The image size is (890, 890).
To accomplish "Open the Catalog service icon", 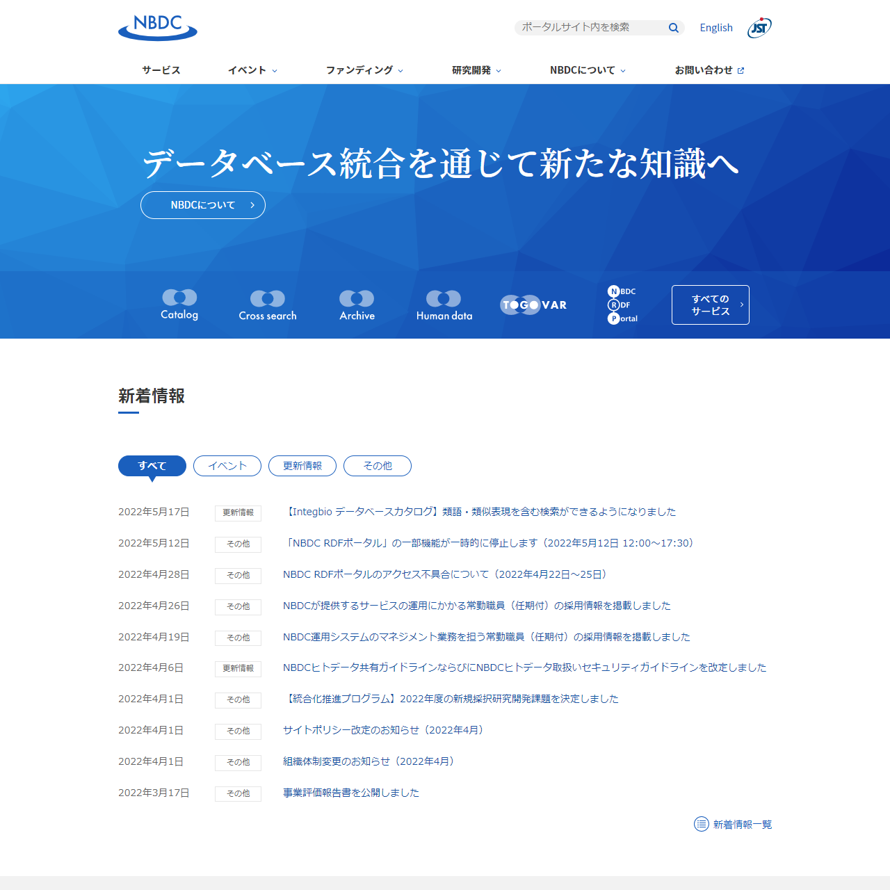I will pyautogui.click(x=179, y=305).
